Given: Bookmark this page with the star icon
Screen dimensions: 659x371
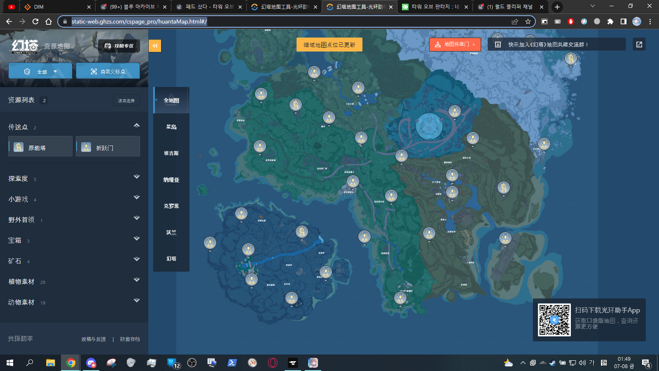Looking at the screenshot, I should [528, 22].
